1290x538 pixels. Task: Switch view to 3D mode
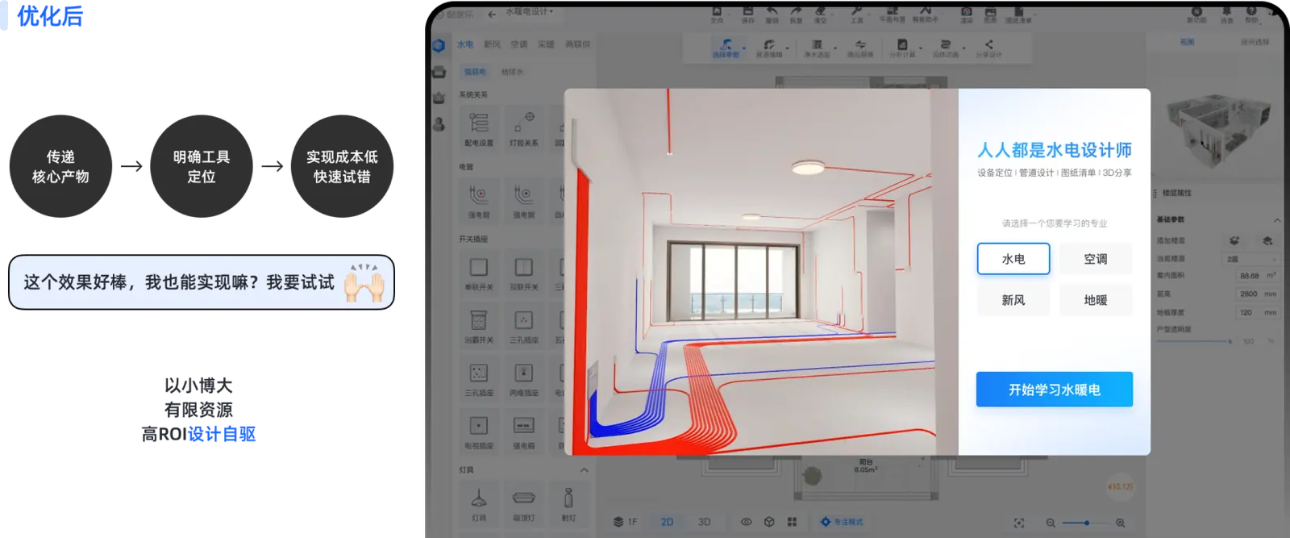pyautogui.click(x=704, y=522)
